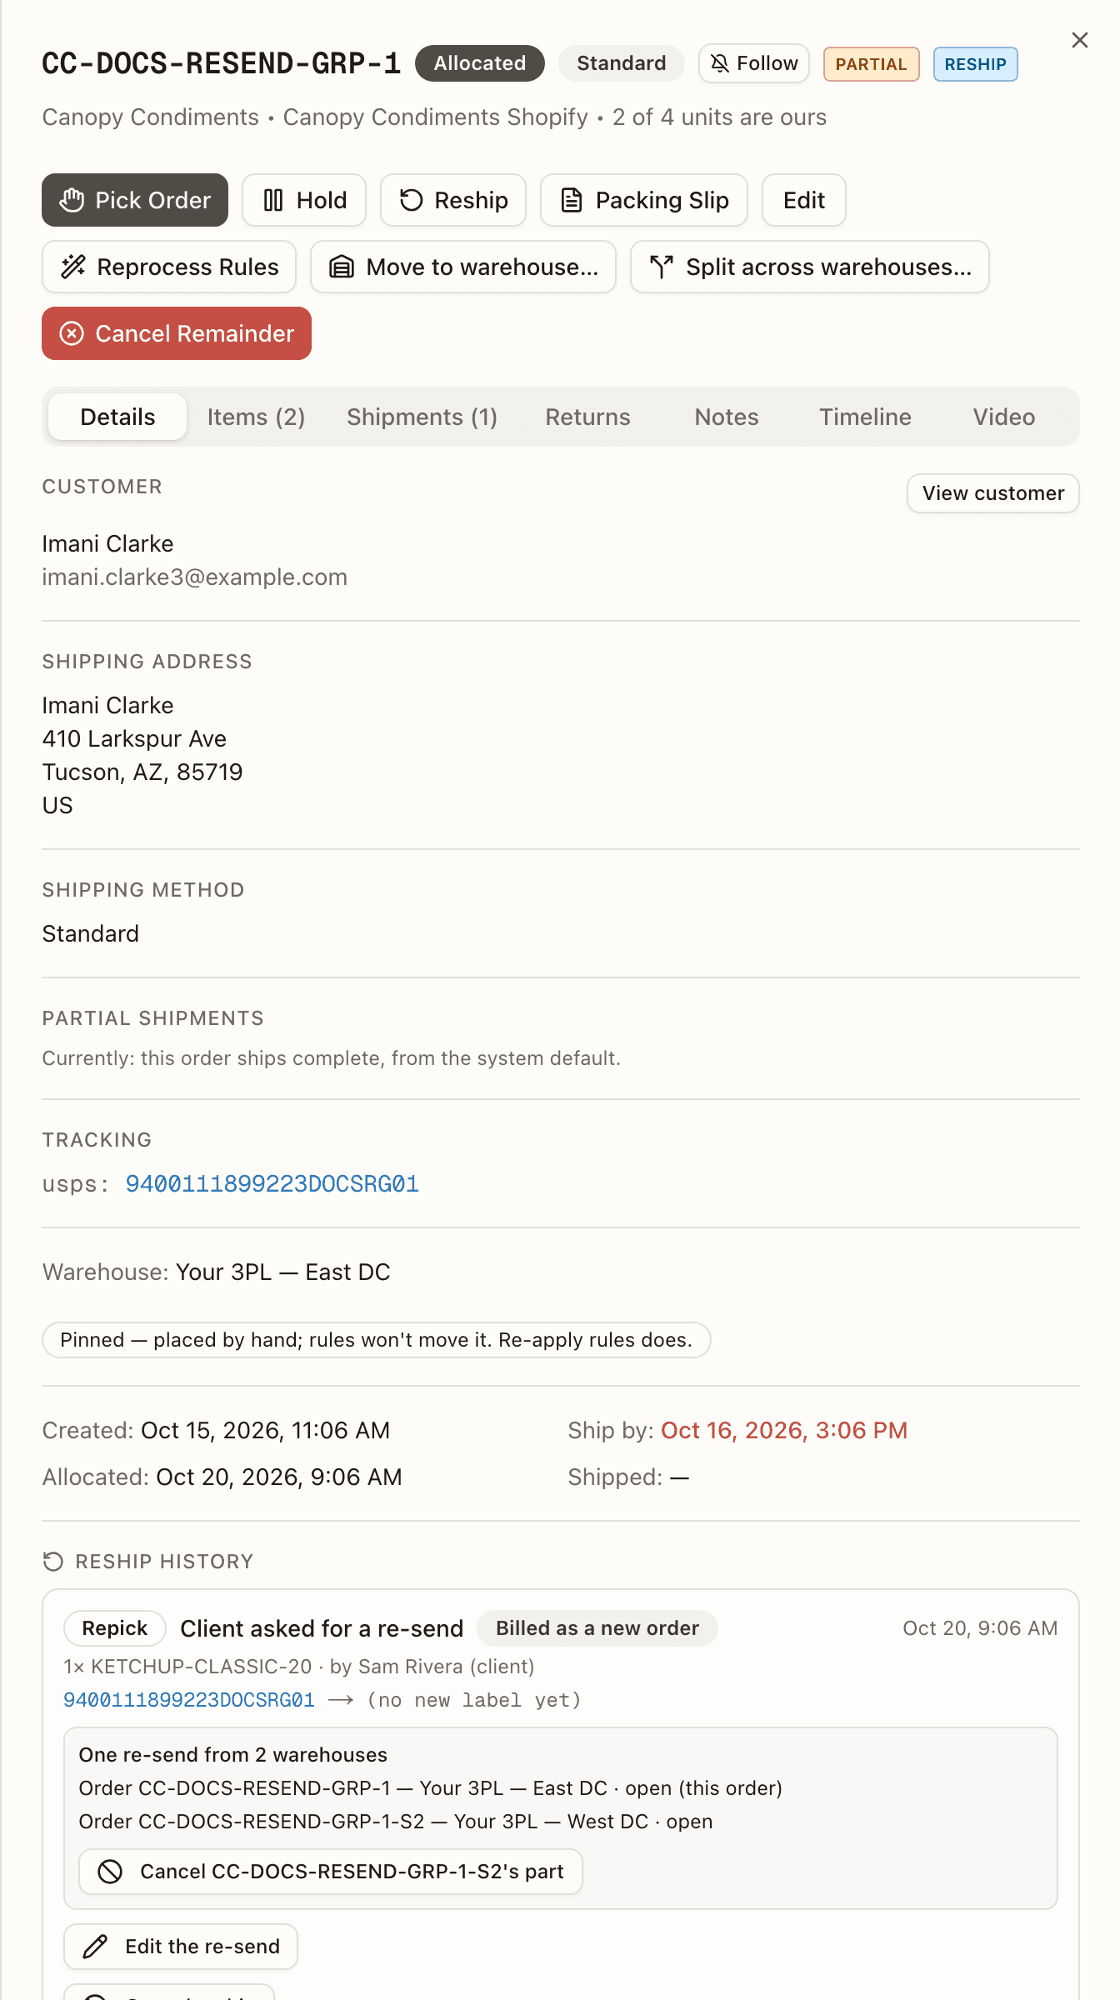Click the Reprocess Rules wand icon

(73, 267)
